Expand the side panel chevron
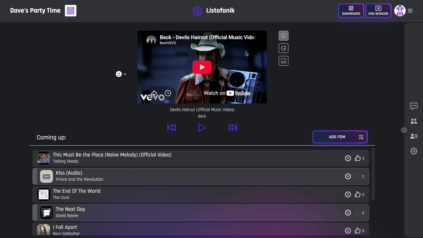 (x=404, y=130)
